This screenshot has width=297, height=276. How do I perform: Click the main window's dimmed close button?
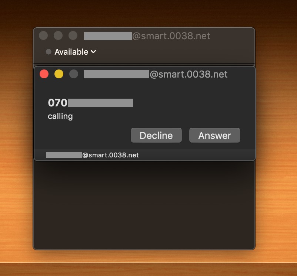coord(43,35)
